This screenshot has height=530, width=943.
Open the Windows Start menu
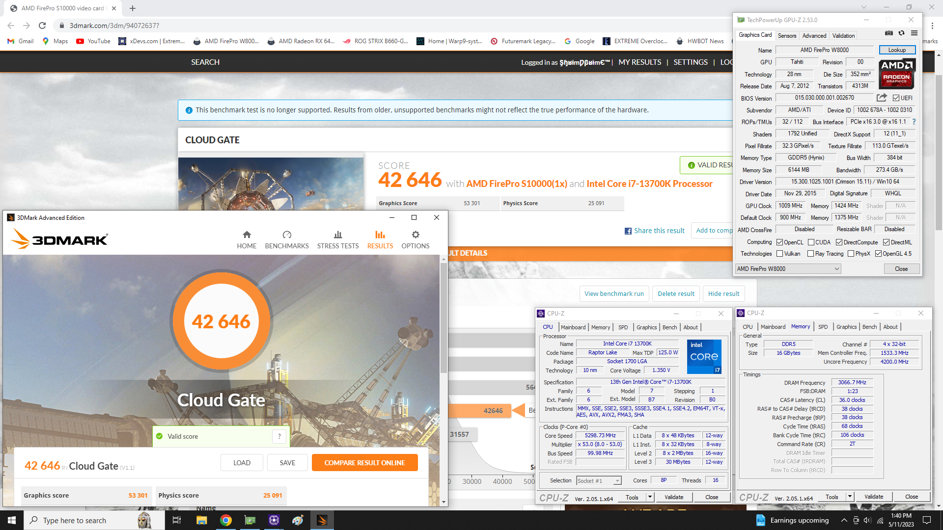tap(12, 520)
